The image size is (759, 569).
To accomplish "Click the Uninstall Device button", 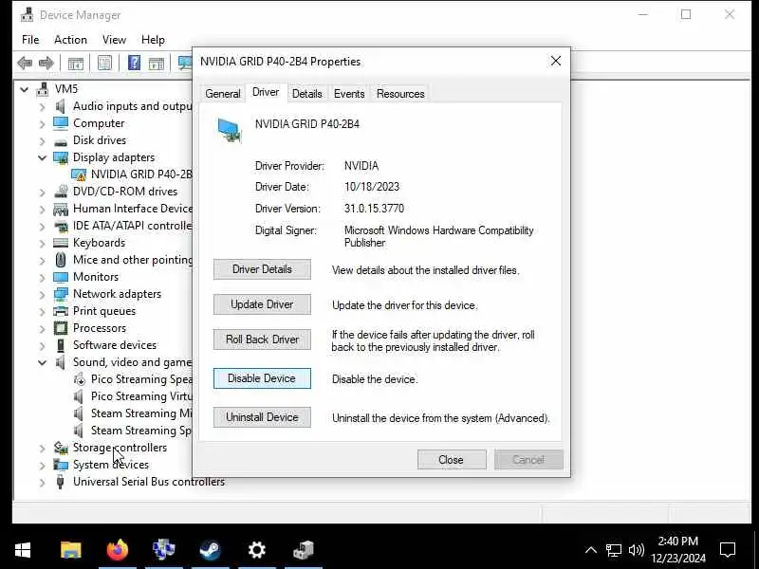I will [262, 417].
